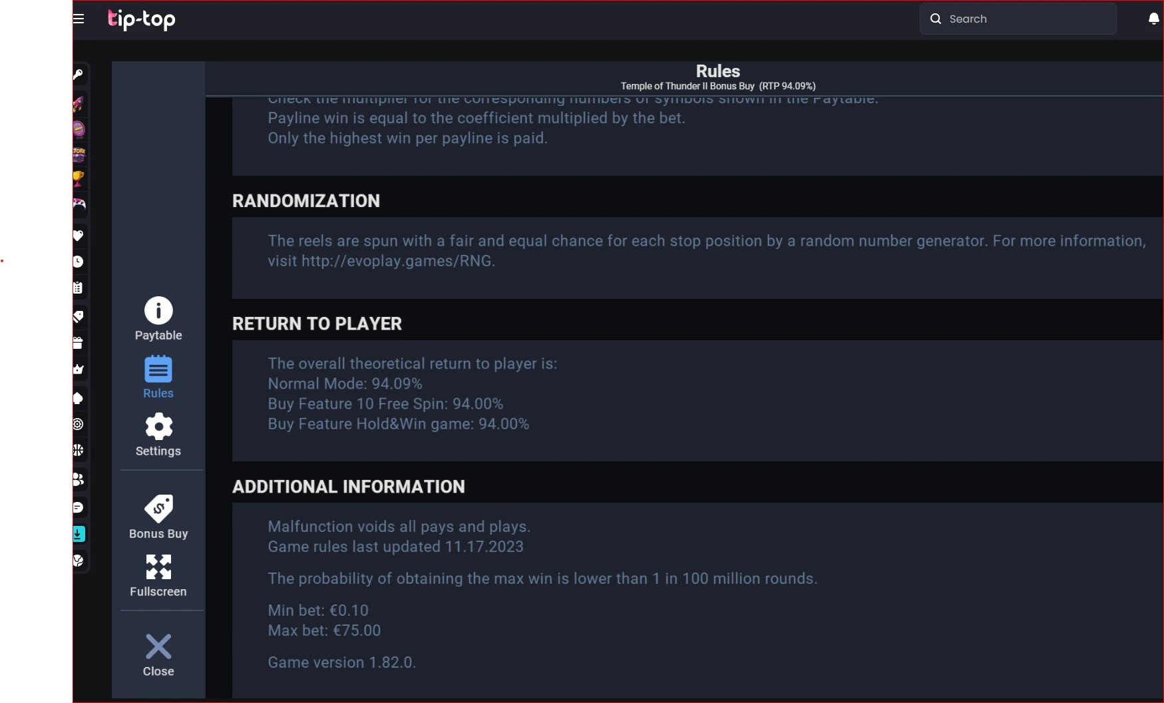Viewport: 1164px width, 703px height.
Task: Open the hamburger menu beside the tip-top logo
Action: pyautogui.click(x=79, y=19)
